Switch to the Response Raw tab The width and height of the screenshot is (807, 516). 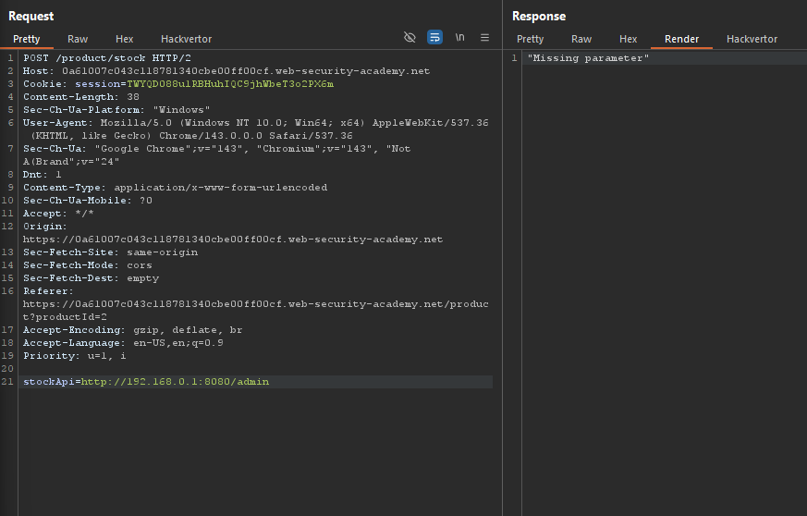pos(581,39)
